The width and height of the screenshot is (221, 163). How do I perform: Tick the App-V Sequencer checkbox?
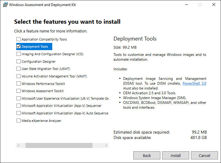coord(19,106)
